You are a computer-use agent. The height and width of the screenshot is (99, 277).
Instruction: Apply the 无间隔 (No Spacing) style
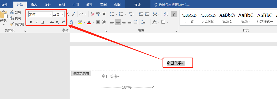pyautogui.click(x=208, y=18)
